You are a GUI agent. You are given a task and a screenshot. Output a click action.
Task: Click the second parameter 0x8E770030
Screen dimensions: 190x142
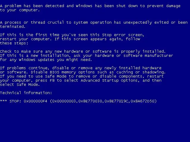pyautogui.click(x=90, y=101)
